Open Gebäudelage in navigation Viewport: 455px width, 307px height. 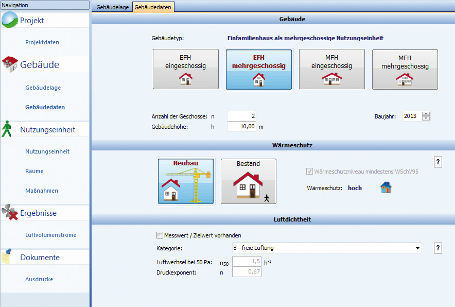[43, 88]
